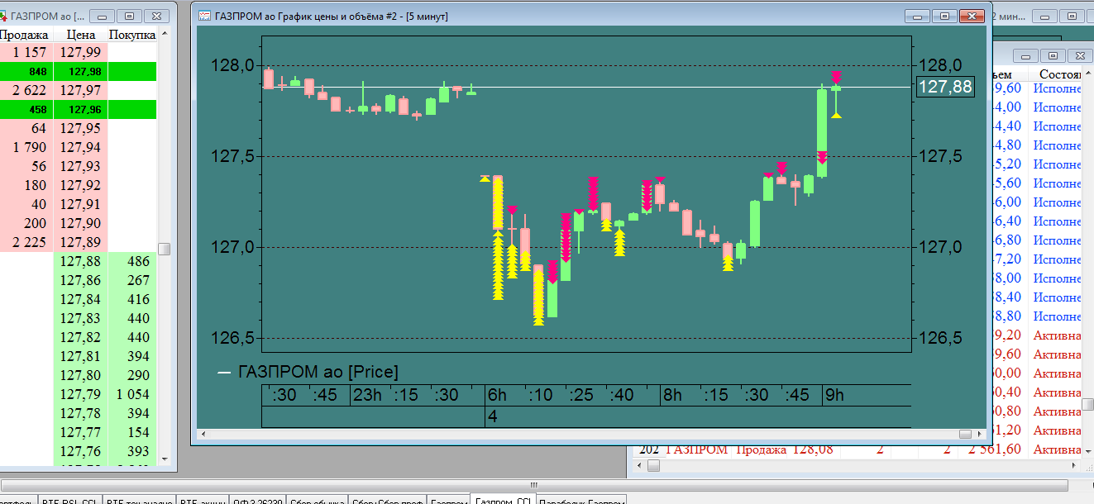Click Исполне status in row ending 5,20
This screenshot has height=504, width=1094.
point(1056,164)
